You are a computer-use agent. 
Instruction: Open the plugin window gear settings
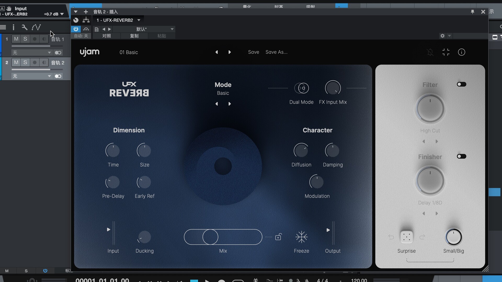[x=442, y=36]
